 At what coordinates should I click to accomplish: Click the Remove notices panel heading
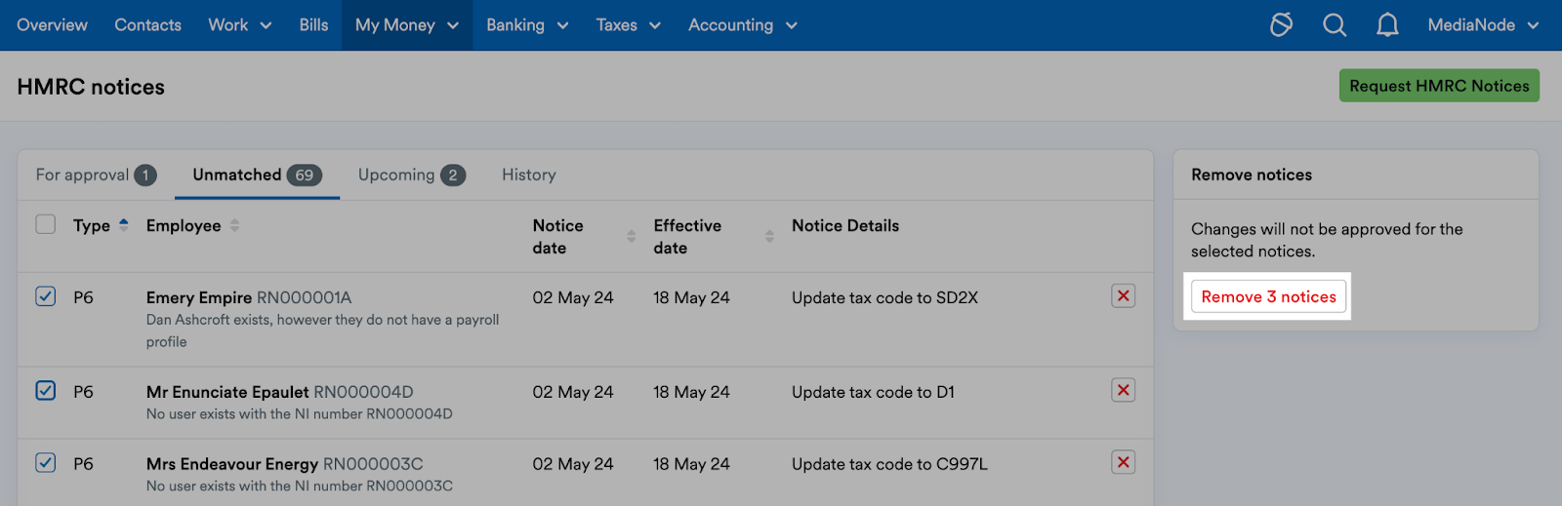point(1252,175)
